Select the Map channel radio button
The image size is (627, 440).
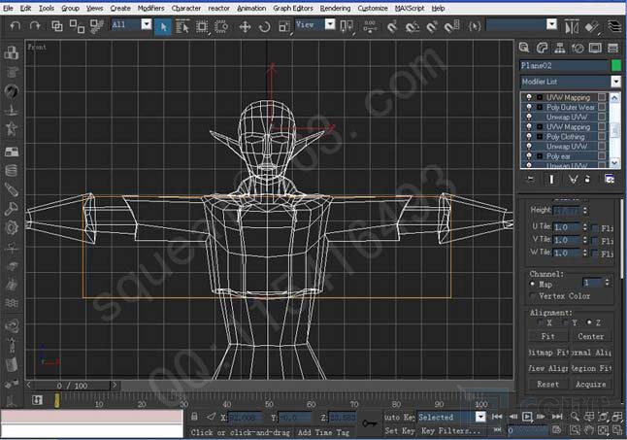(x=533, y=284)
